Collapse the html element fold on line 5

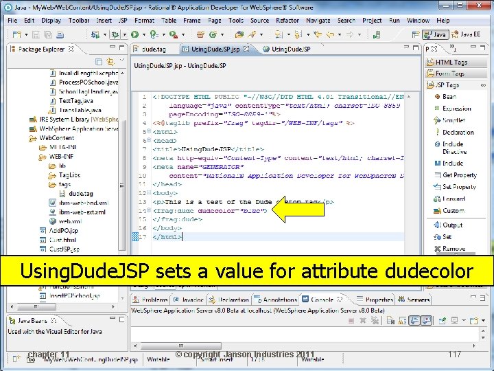[x=149, y=131]
